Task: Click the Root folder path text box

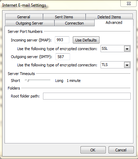Action: coord(87,96)
